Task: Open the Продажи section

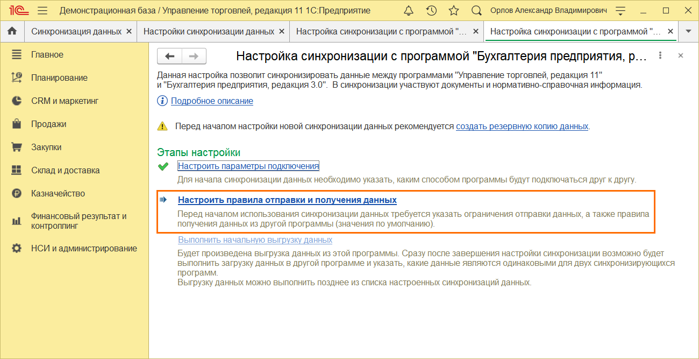Action: coord(48,124)
